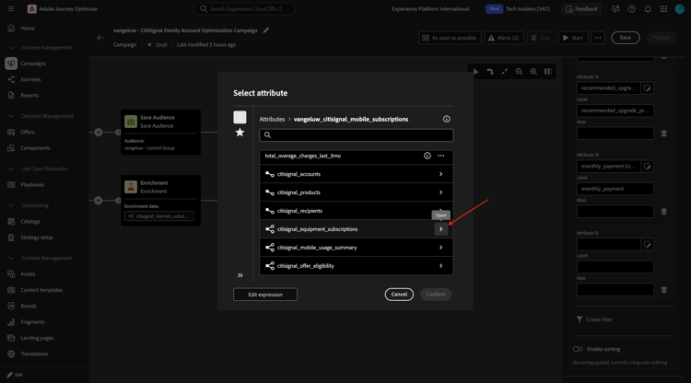691x383 pixels.
Task: Collapse Journey management section
Action: click(11, 48)
